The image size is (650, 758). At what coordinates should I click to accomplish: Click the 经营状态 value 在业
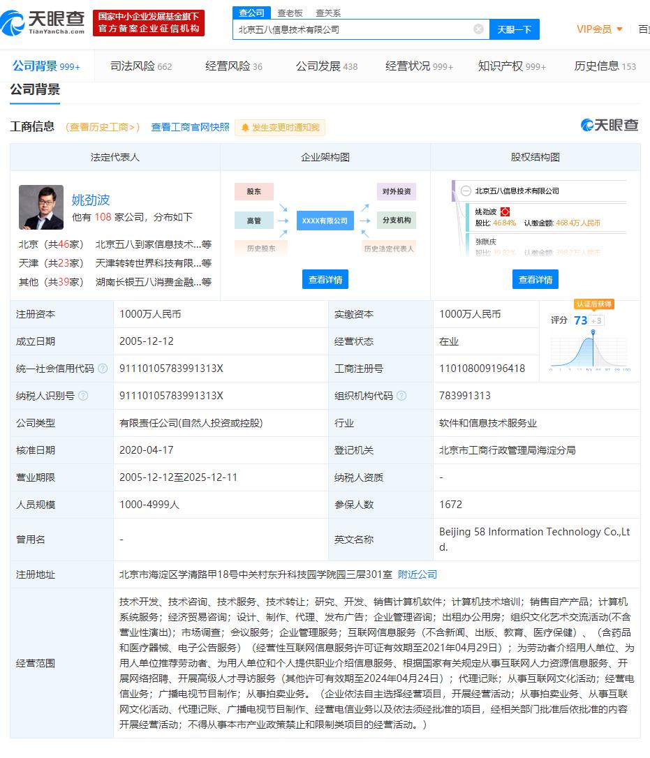(x=449, y=341)
